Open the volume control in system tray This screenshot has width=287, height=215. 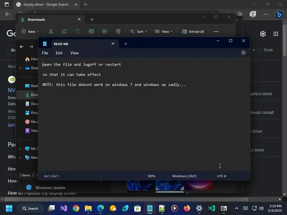pyautogui.click(x=261, y=208)
